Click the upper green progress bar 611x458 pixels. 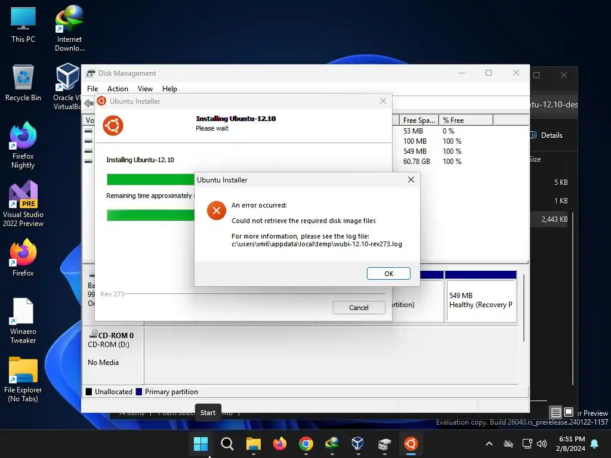(x=150, y=179)
